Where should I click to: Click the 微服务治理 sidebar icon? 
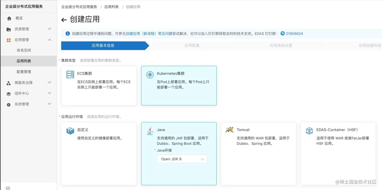click(9, 83)
